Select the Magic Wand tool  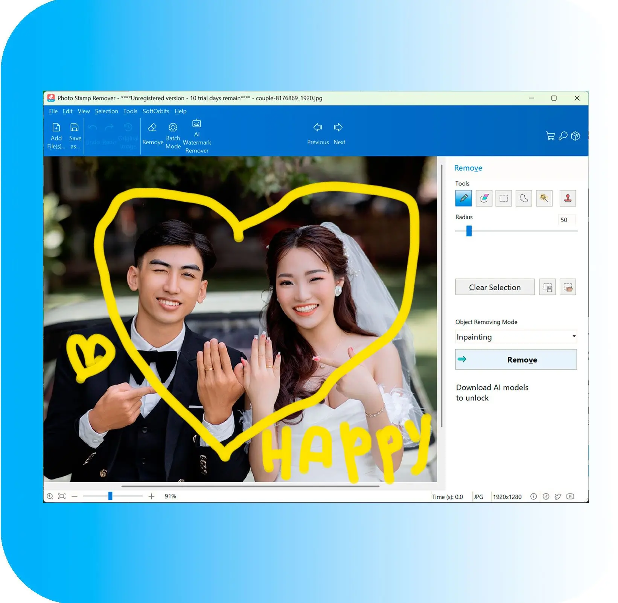544,198
